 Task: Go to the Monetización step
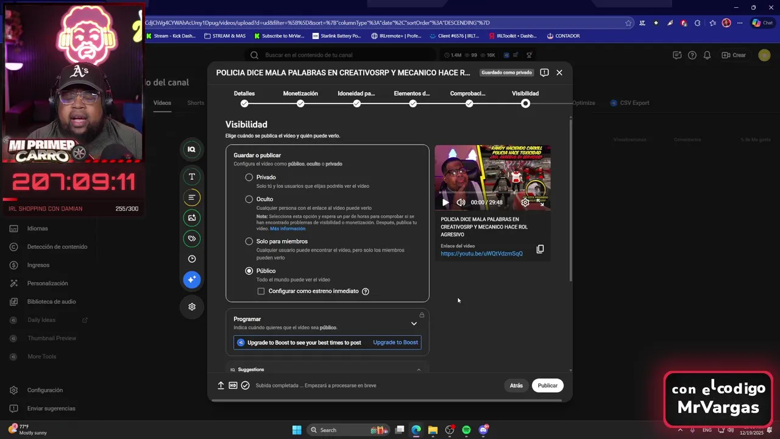pos(300,98)
